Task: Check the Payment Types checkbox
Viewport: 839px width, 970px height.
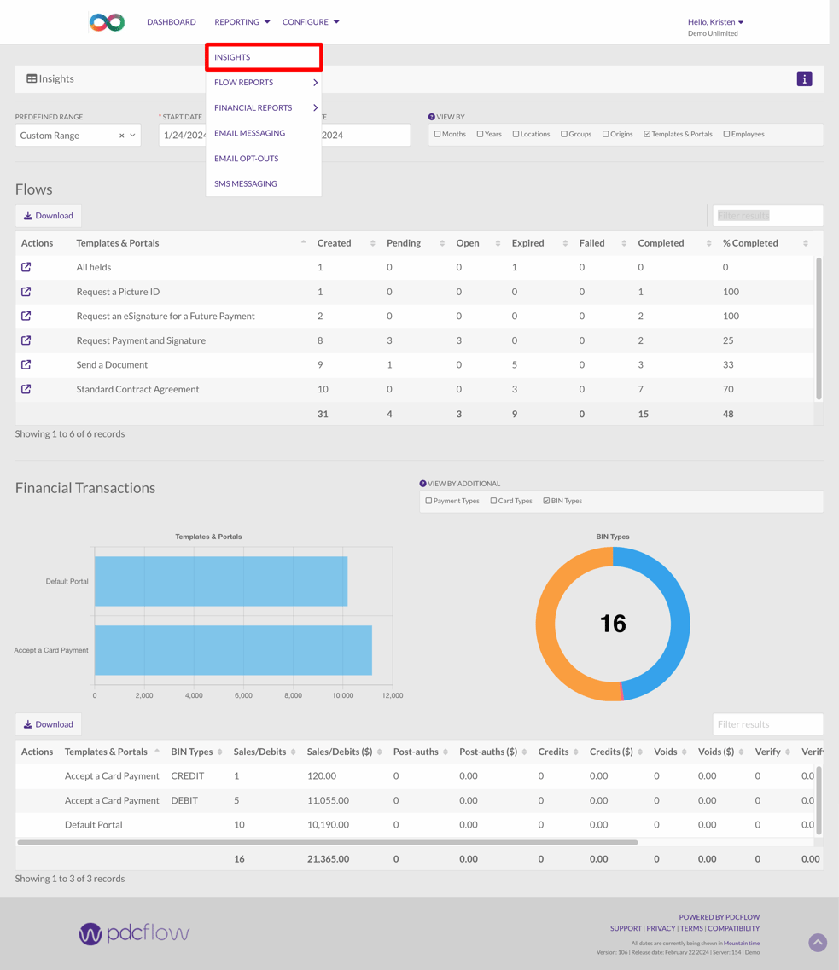Action: (x=428, y=501)
